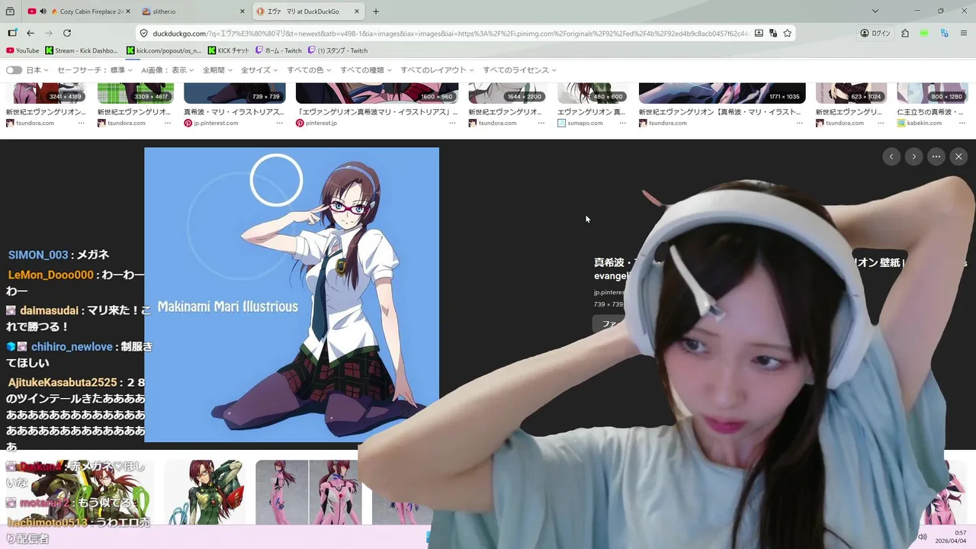
Task: Click the translate page icon in address bar
Action: [x=773, y=33]
